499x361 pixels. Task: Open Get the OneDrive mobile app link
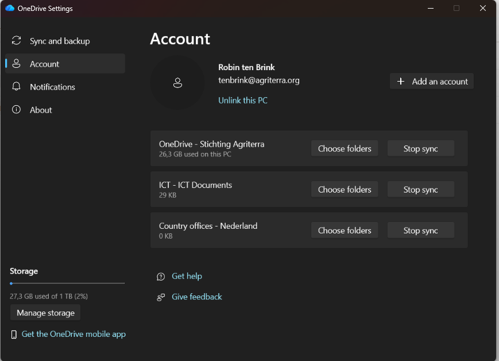tap(74, 334)
